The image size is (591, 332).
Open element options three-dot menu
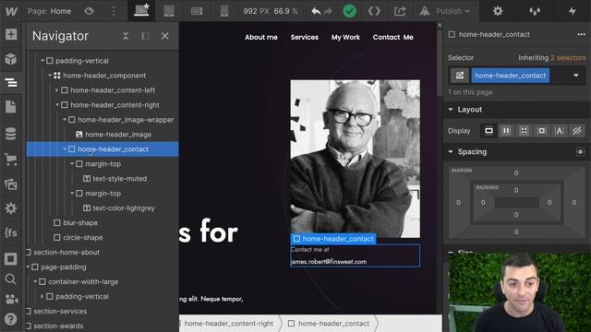pyautogui.click(x=581, y=34)
